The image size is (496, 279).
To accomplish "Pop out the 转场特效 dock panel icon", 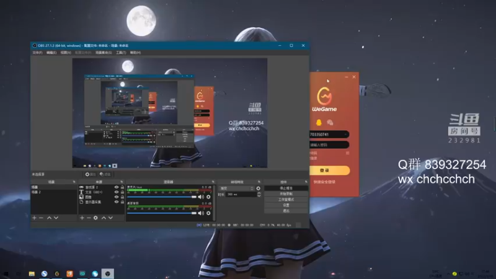I will [259, 182].
